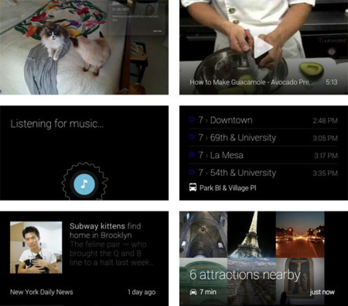Open the Eiffel Tower attraction photo
Viewport: 348px width, 306px height.
tap(251, 235)
